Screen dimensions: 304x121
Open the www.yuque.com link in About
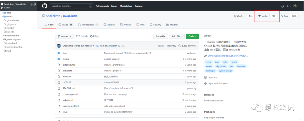228,56
